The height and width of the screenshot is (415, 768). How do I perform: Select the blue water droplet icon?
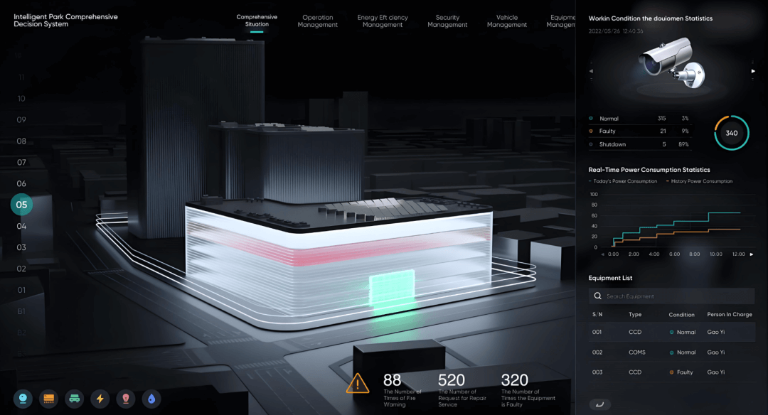pyautogui.click(x=151, y=399)
